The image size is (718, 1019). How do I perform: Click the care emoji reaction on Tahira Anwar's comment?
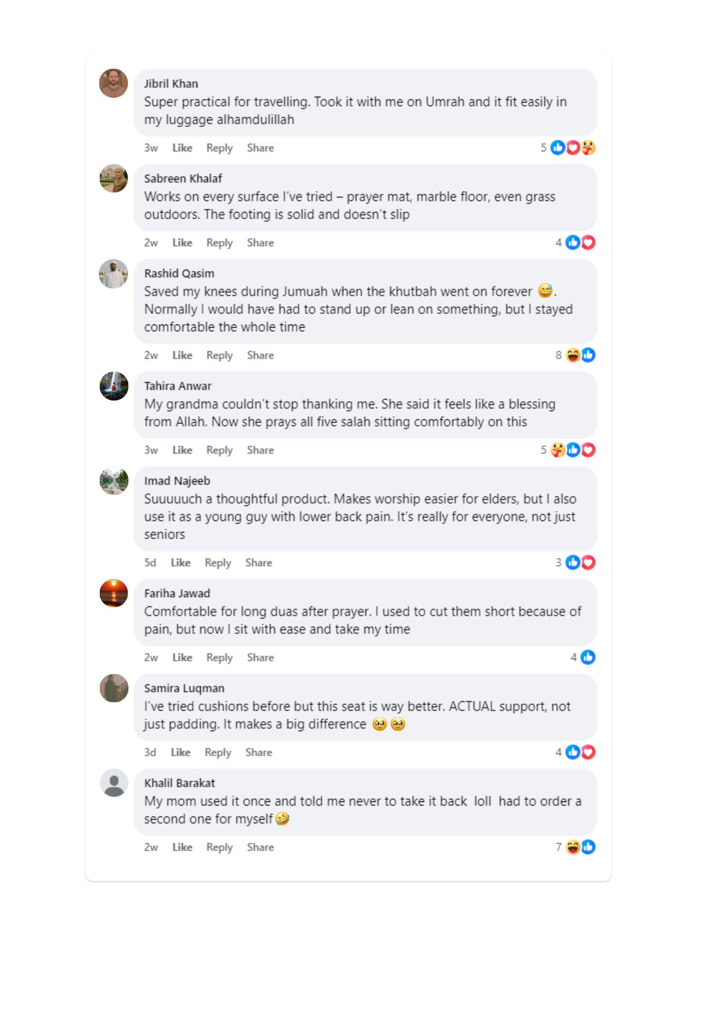[x=558, y=450]
